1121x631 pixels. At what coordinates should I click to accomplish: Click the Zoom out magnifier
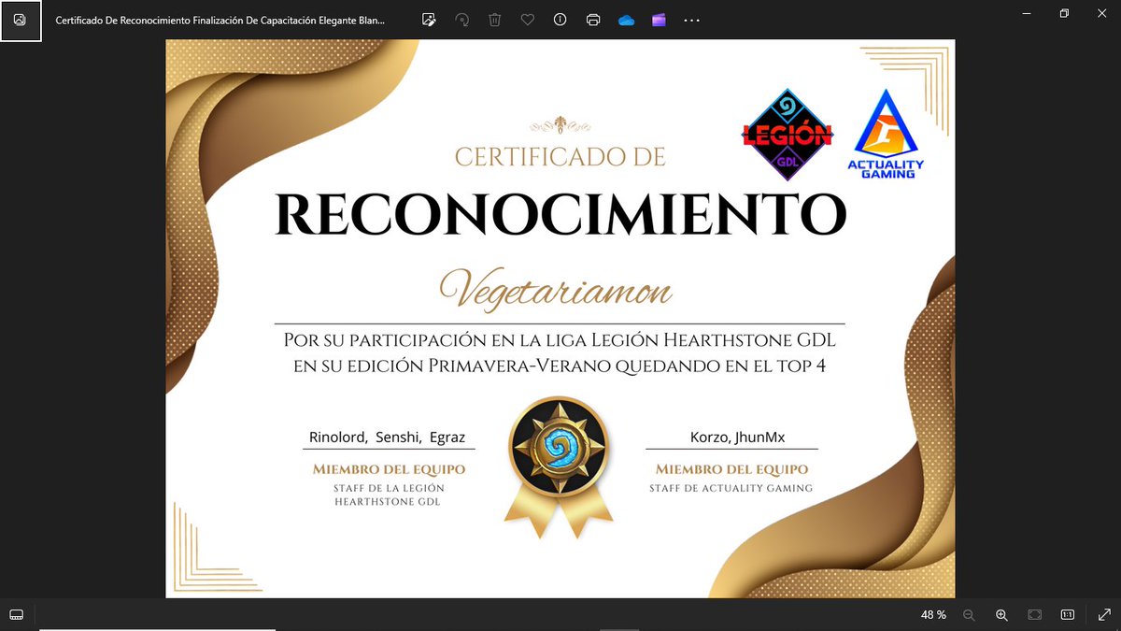(x=969, y=614)
